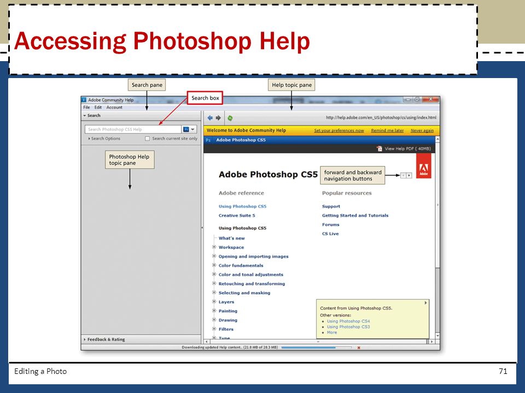This screenshot has height=393, width=525.
Task: Click the green Refresh icon
Action: (230, 118)
